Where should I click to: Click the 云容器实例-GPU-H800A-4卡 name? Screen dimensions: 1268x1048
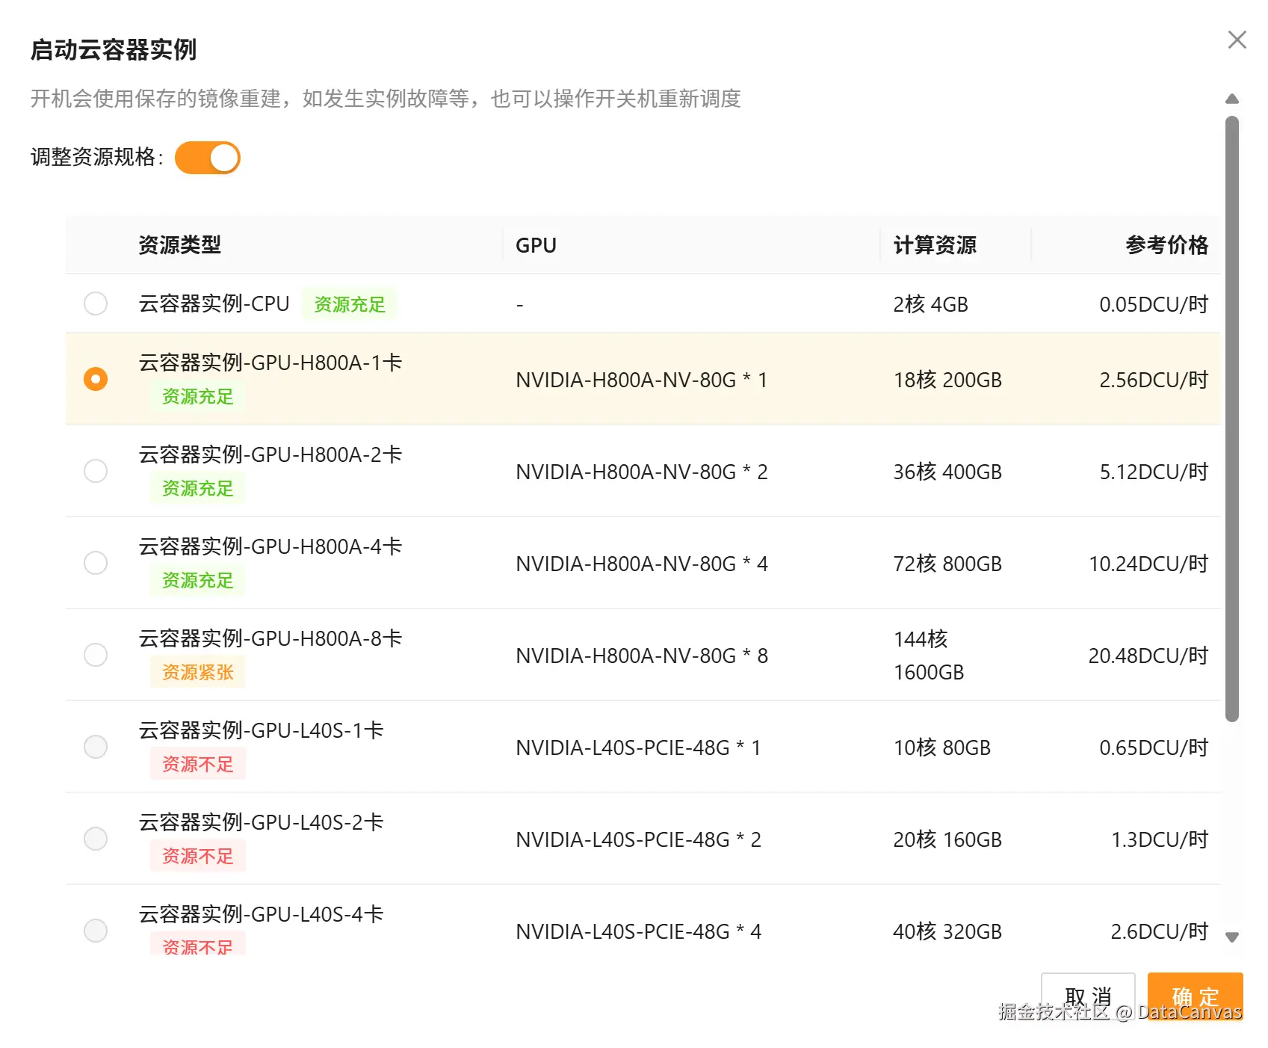(x=270, y=546)
